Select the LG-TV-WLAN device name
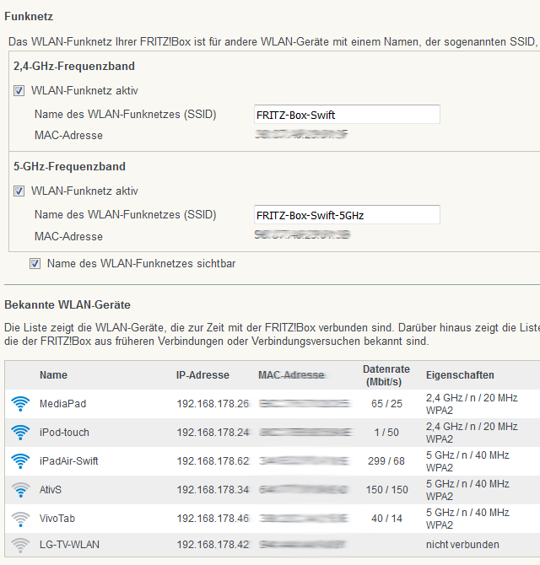The image size is (540, 565). tap(69, 545)
